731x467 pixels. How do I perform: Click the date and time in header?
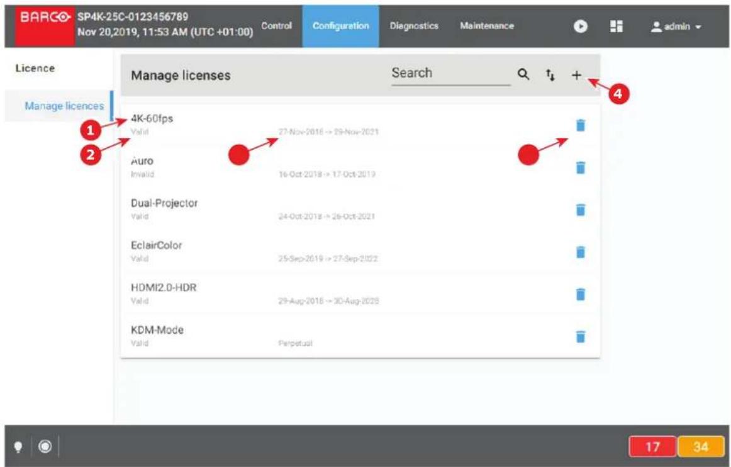pos(165,32)
